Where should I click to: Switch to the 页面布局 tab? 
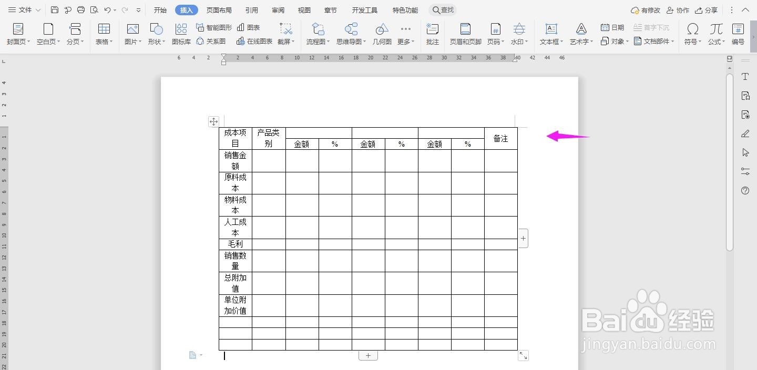click(x=219, y=10)
